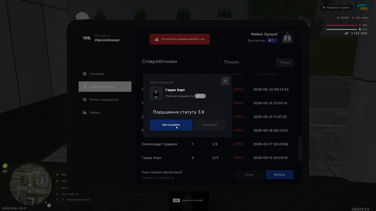Click the magnifier search icon

tap(219, 62)
